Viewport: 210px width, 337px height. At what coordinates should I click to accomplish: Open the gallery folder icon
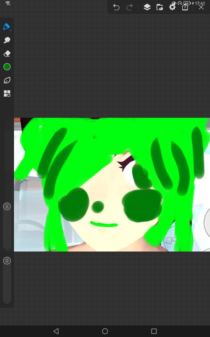point(160,7)
